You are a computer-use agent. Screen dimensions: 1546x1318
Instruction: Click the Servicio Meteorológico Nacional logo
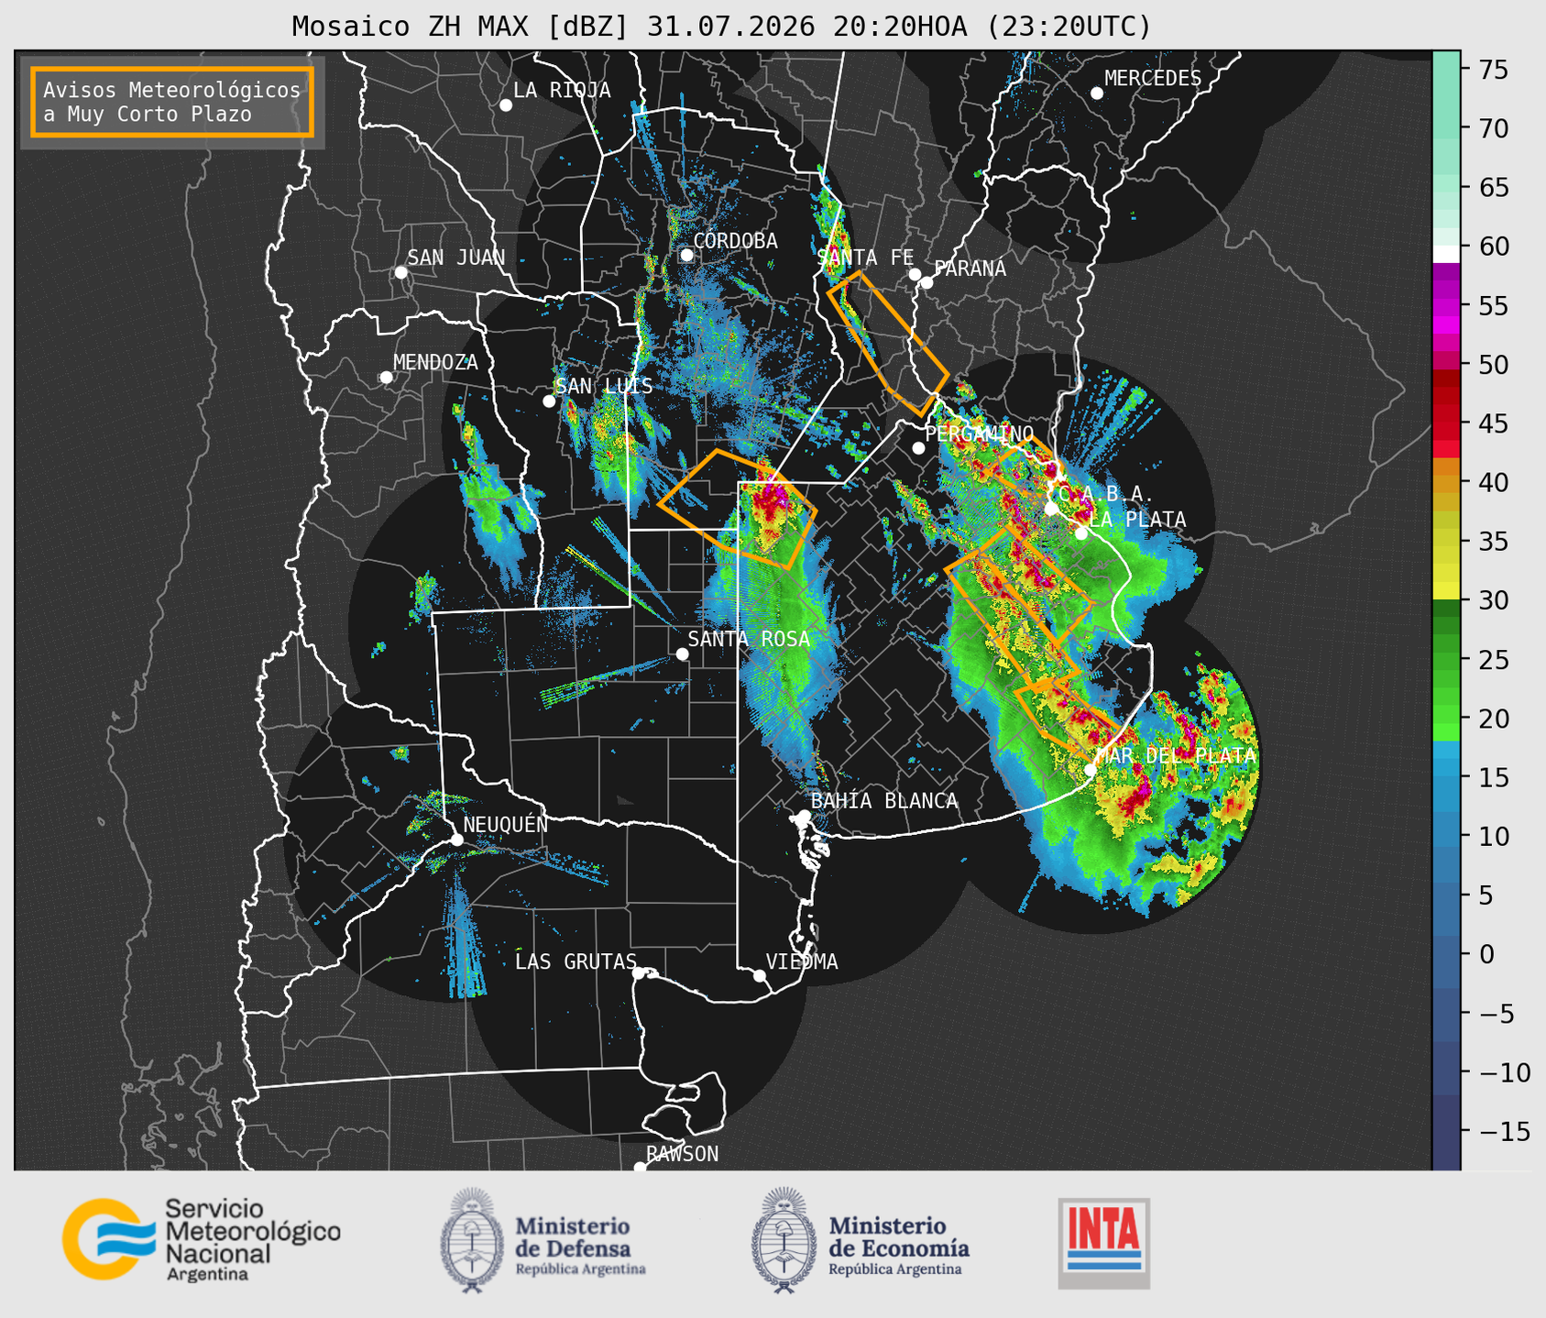pyautogui.click(x=201, y=1239)
